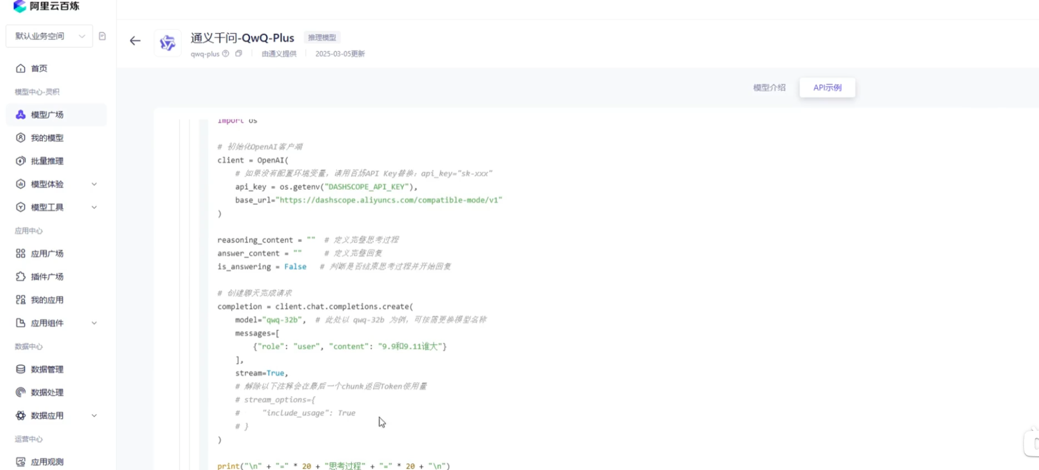Viewport: 1039px width, 470px height.
Task: Open 模型广场 menu item
Action: tap(56, 114)
